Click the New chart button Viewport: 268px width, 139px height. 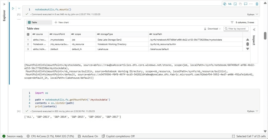(62, 22)
